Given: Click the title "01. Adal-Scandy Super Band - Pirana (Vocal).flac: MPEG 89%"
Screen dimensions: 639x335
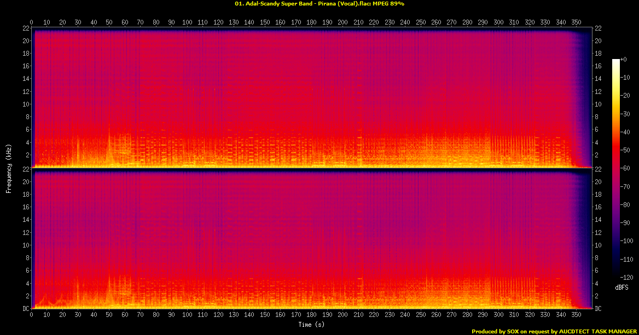Looking at the screenshot, I should 319,4.
